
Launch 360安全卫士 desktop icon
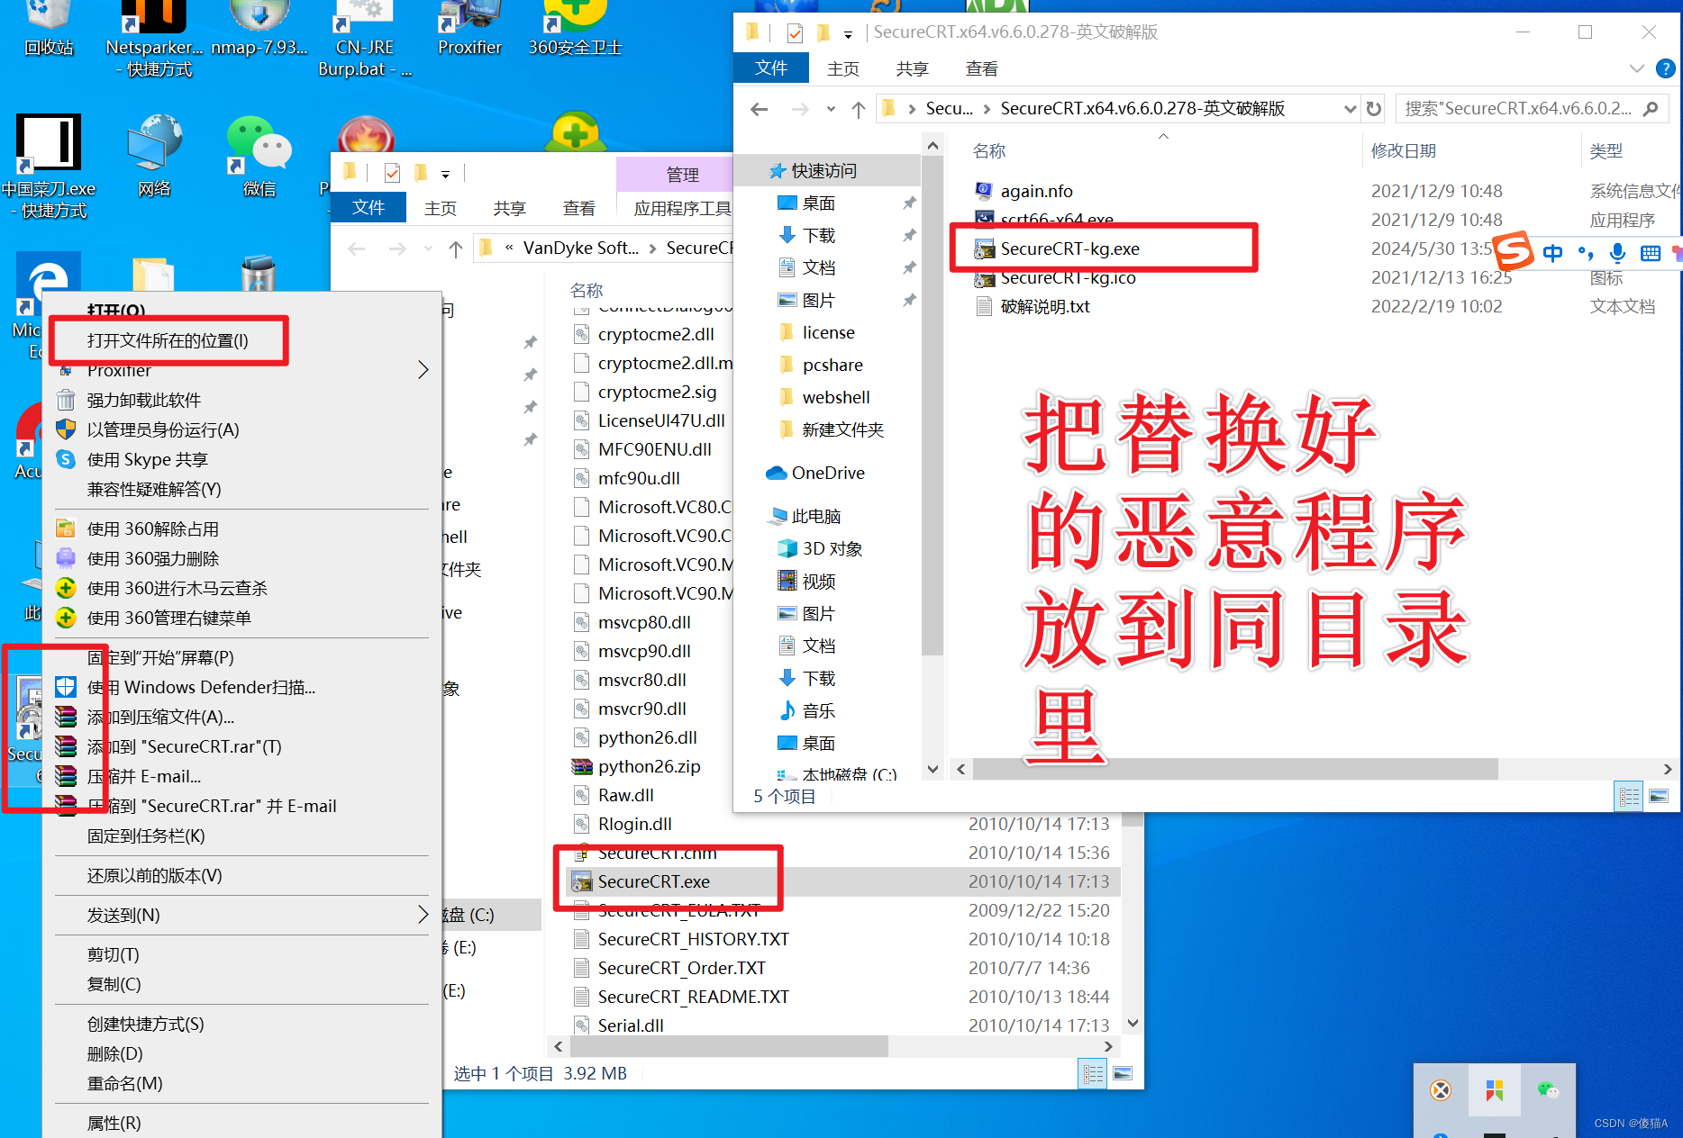click(575, 29)
